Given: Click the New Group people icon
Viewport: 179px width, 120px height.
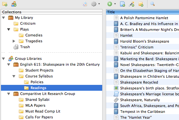Looking at the screenshot, I should pyautogui.click(x=14, y=4).
